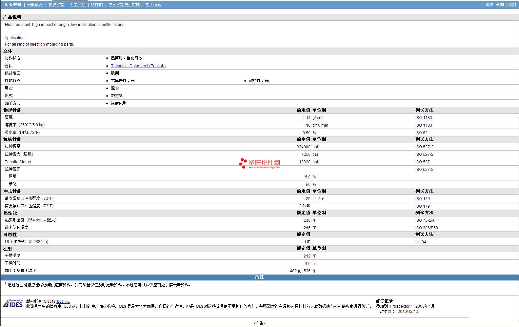Go to the 物理性能 tab in the top navigation
This screenshot has height=327, width=519.
[x=56, y=5]
